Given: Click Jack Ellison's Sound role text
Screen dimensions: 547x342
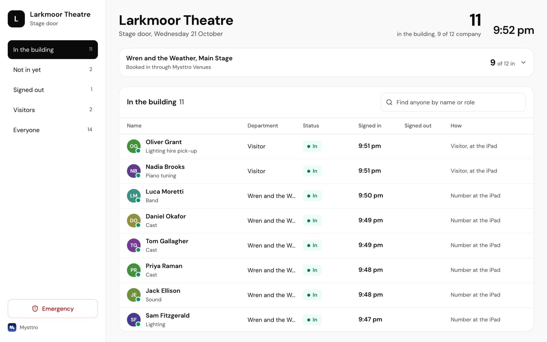Looking at the screenshot, I should [154, 300].
